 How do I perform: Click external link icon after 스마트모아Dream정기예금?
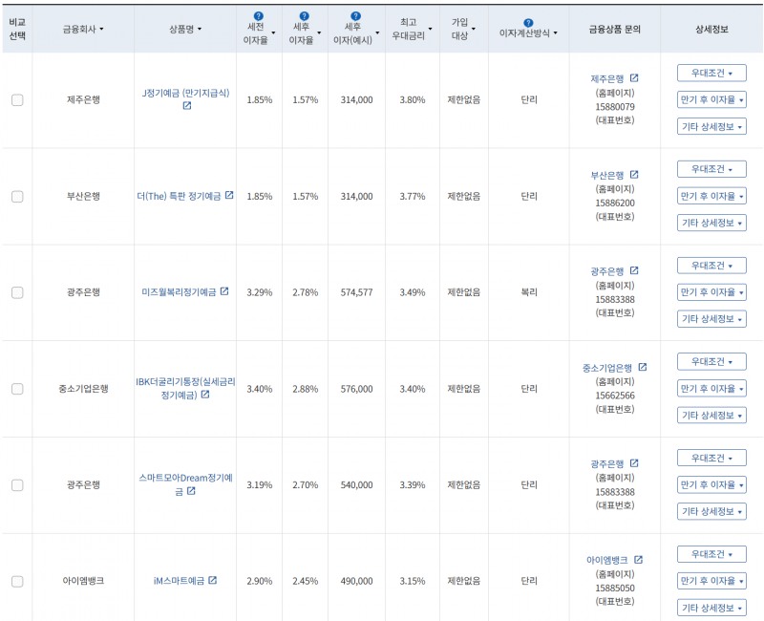(191, 490)
